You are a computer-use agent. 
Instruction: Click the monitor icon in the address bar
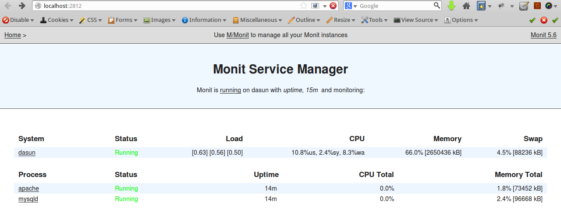315,6
